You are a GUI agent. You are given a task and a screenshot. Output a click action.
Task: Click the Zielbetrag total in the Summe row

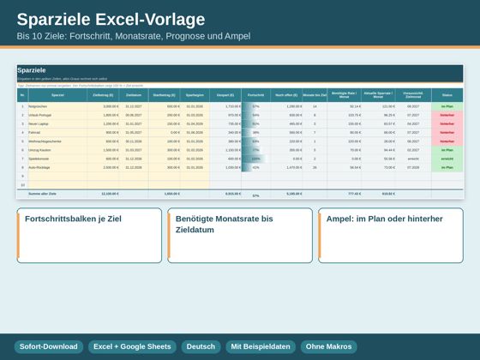[x=103, y=194]
